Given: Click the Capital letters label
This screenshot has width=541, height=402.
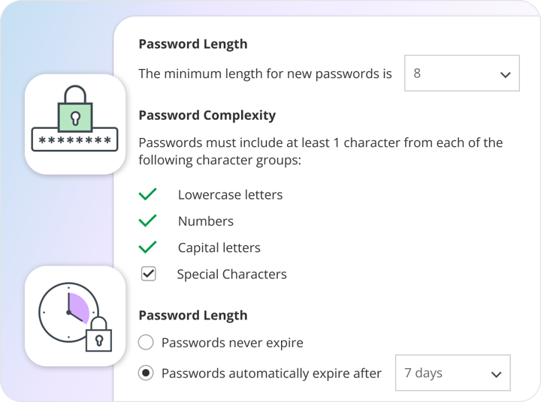Looking at the screenshot, I should point(219,247).
